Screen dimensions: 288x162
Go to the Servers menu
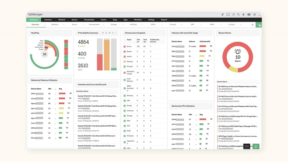pyautogui.click(x=74, y=20)
